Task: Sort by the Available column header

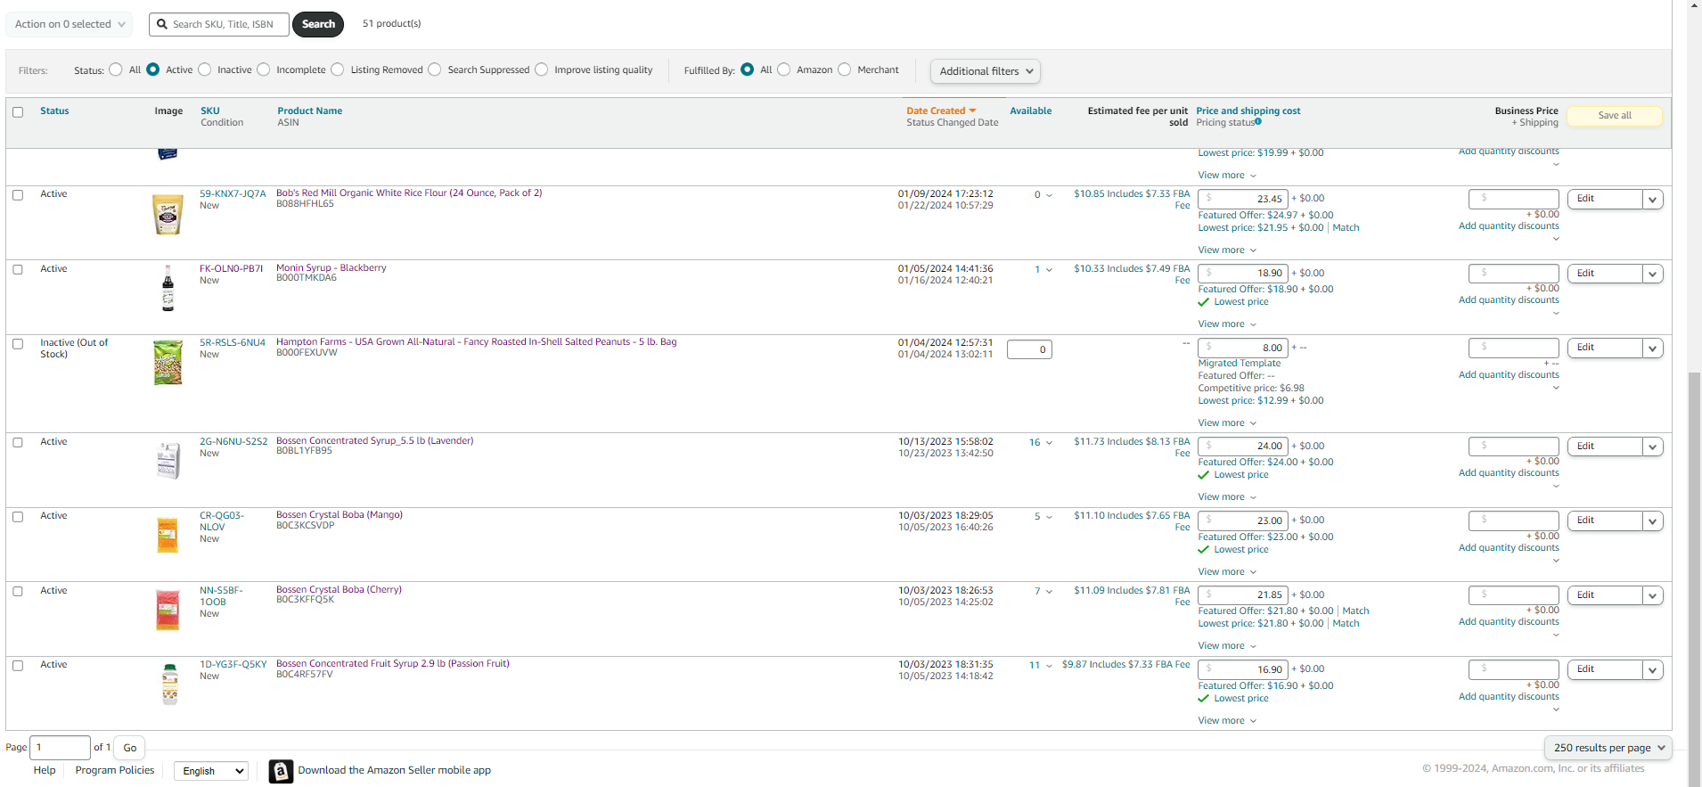Action: pos(1031,111)
